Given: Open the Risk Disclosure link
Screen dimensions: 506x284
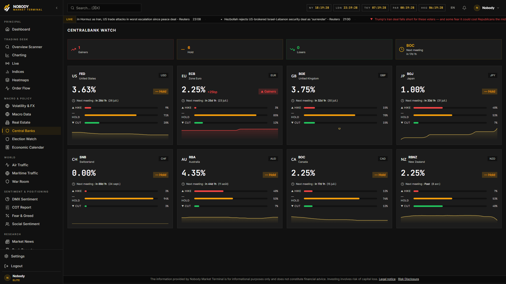Looking at the screenshot, I should tap(408, 279).
